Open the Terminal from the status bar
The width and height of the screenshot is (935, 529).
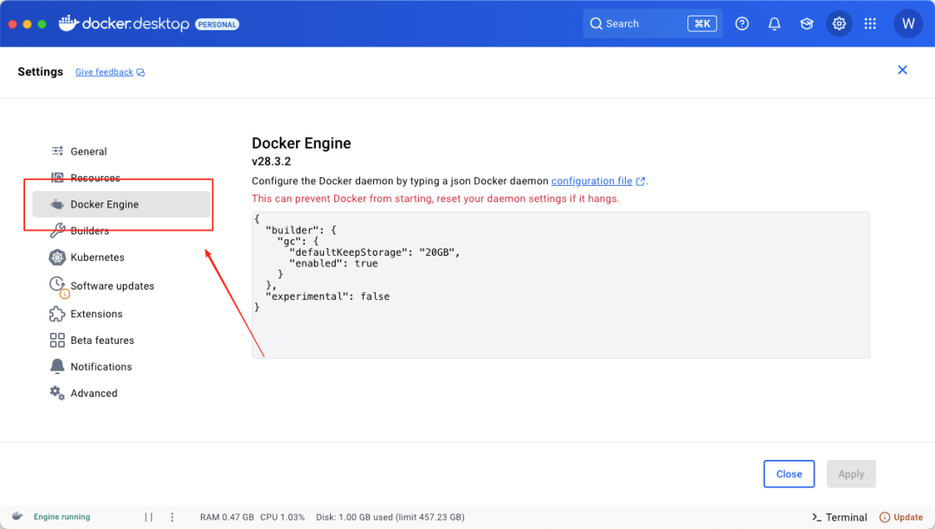839,517
